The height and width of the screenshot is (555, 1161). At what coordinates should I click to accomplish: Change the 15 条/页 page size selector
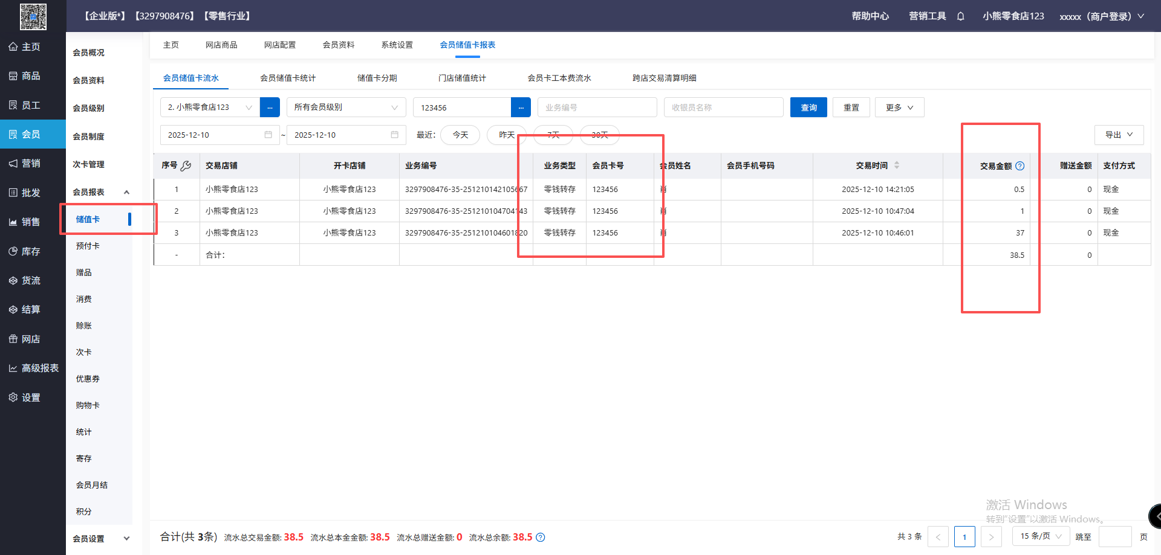pyautogui.click(x=1041, y=536)
